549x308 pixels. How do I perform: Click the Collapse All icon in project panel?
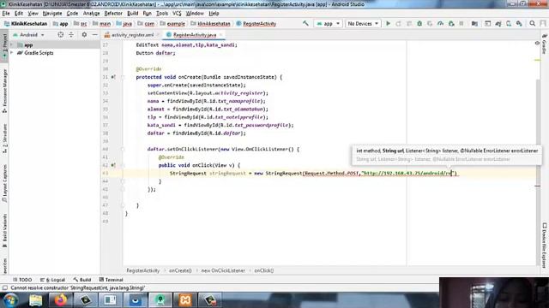[x=71, y=34]
